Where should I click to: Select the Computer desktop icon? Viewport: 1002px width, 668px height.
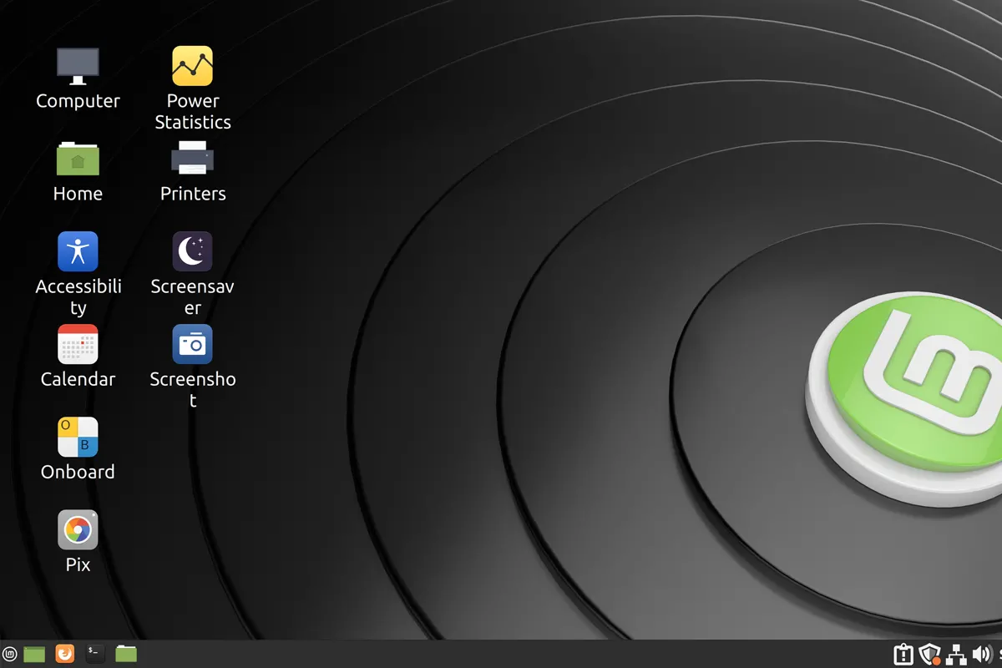[78, 67]
